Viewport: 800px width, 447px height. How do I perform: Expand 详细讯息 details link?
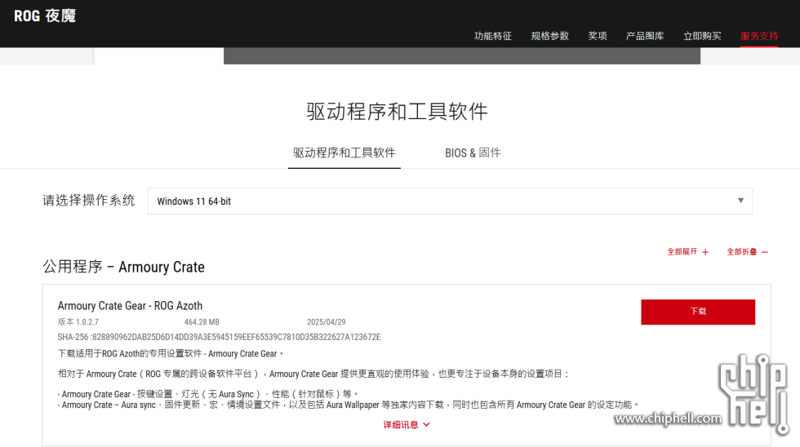pyautogui.click(x=407, y=425)
